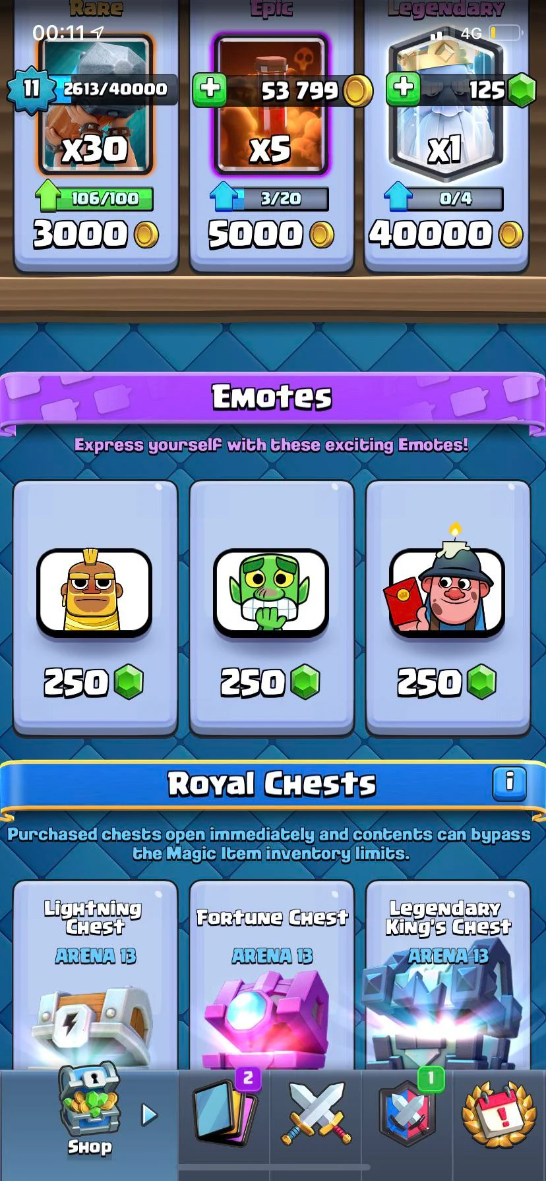Viewport: 546px width, 1181px height.
Task: Tap the green plus to add gems
Action: click(404, 88)
